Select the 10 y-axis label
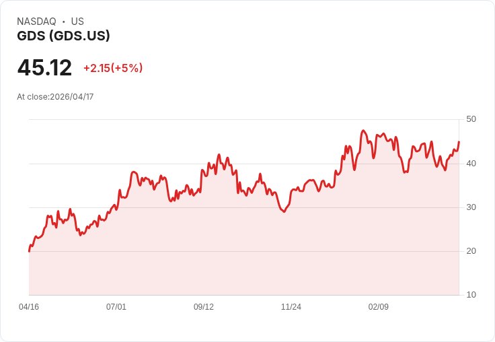 click(x=471, y=295)
